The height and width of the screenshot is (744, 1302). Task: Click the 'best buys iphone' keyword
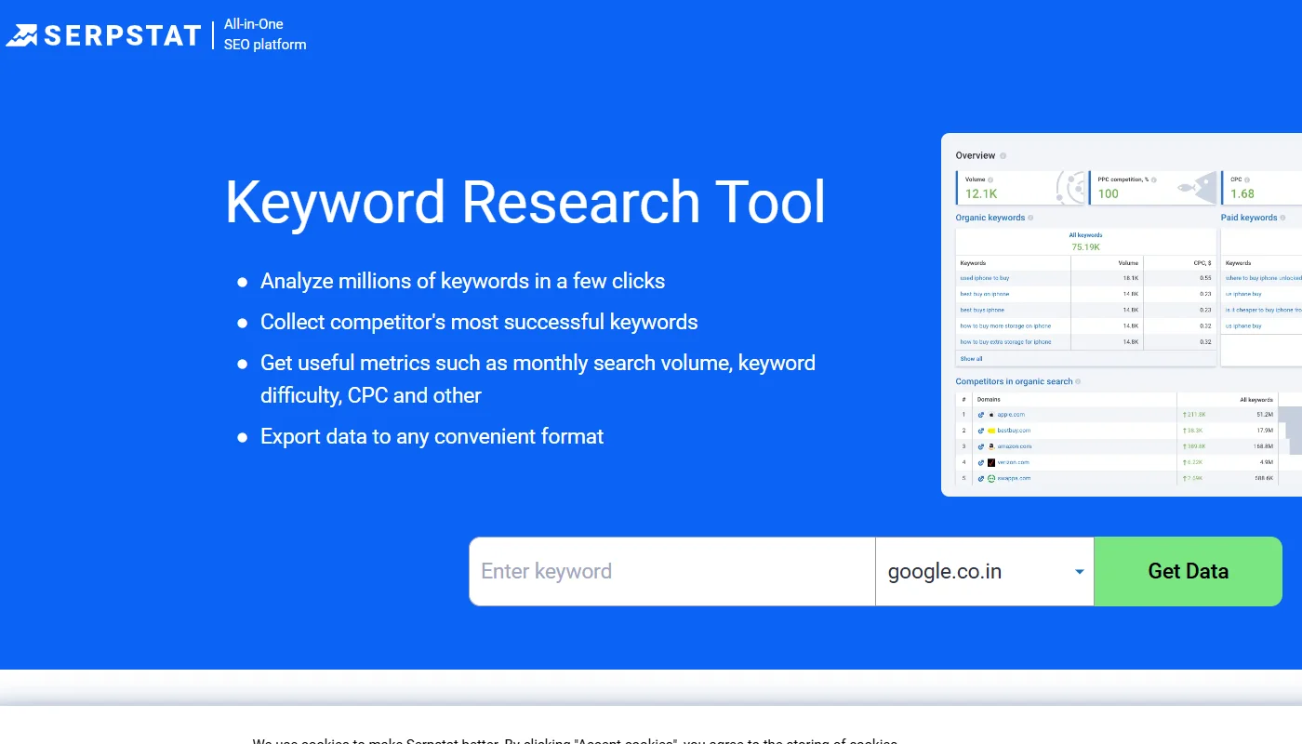click(x=982, y=310)
